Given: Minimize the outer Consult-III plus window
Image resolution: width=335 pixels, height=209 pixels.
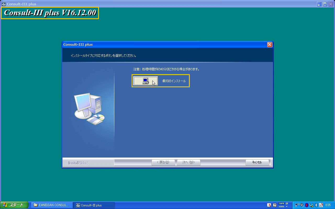Looking at the screenshot, I should pyautogui.click(x=319, y=4).
